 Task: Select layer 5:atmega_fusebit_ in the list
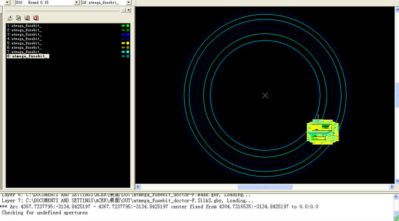click(24, 43)
